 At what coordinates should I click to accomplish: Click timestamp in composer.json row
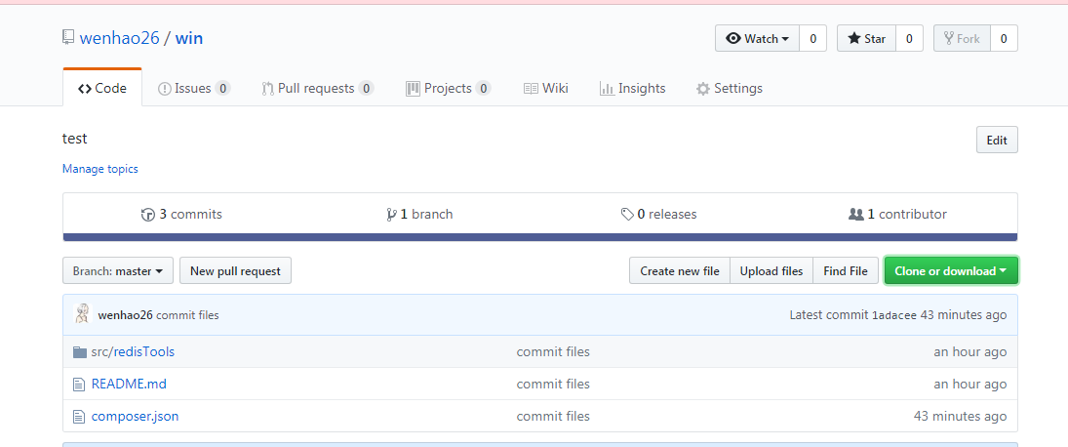click(x=961, y=416)
